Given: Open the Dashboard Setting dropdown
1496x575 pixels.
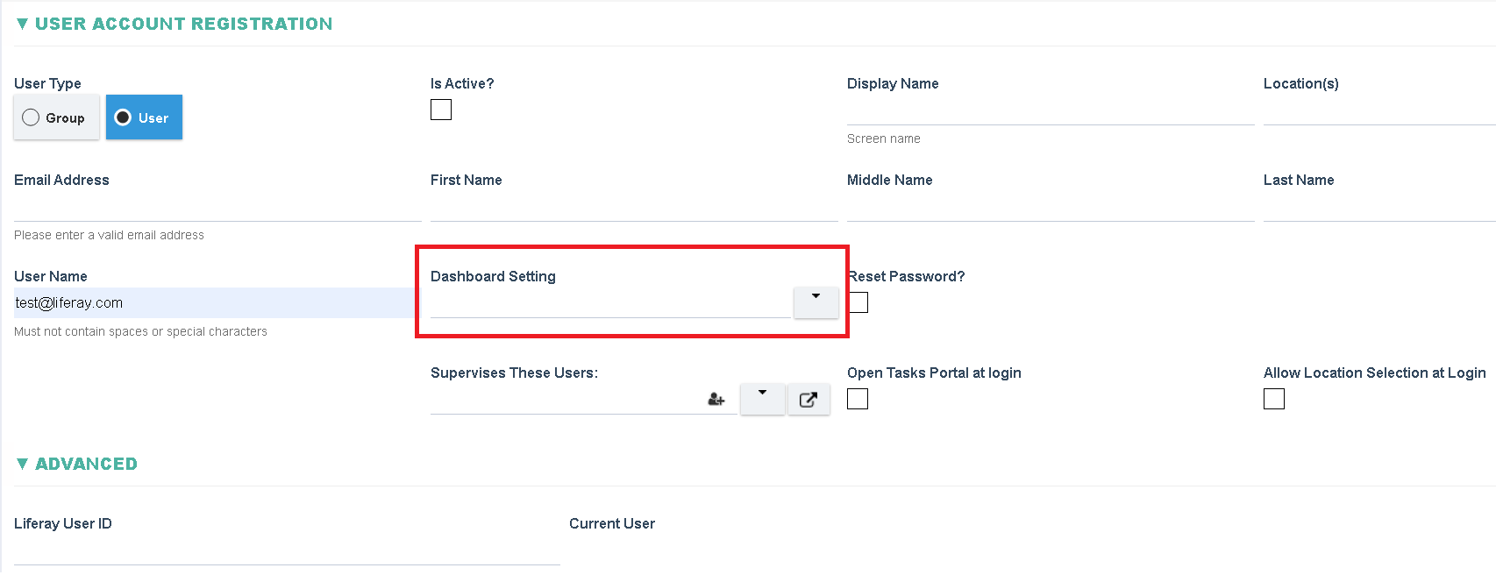Looking at the screenshot, I should pyautogui.click(x=816, y=302).
